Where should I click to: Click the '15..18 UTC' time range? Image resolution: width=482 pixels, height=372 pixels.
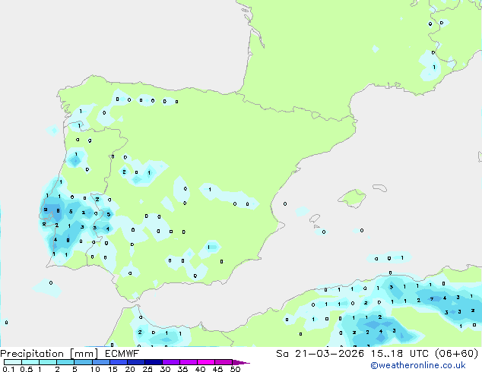tap(399, 354)
